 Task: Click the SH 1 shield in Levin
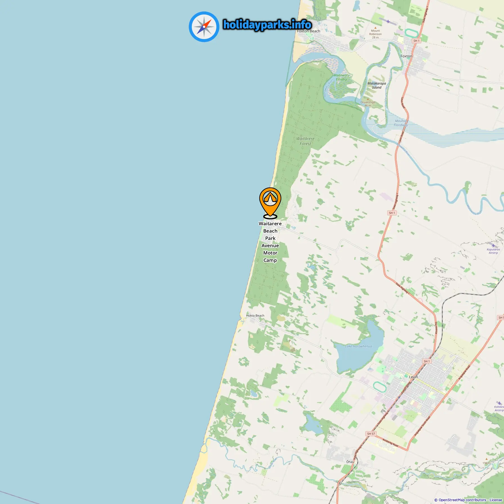tap(427, 361)
